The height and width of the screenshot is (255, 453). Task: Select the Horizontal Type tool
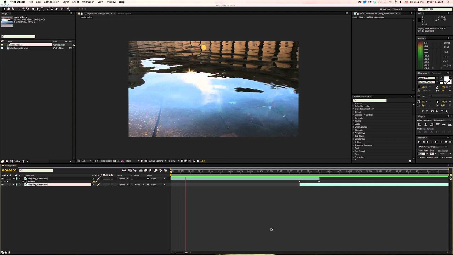tap(42, 9)
